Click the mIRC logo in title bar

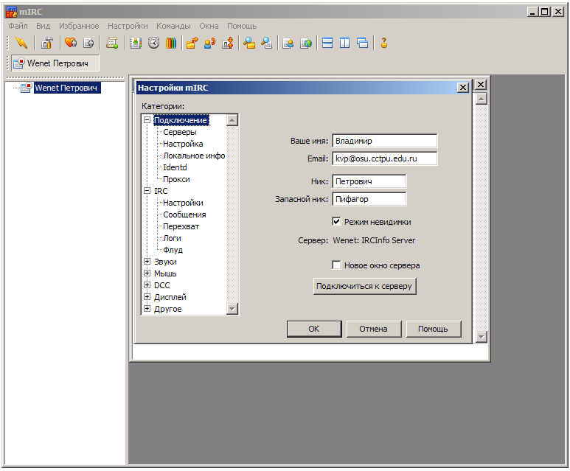click(11, 12)
